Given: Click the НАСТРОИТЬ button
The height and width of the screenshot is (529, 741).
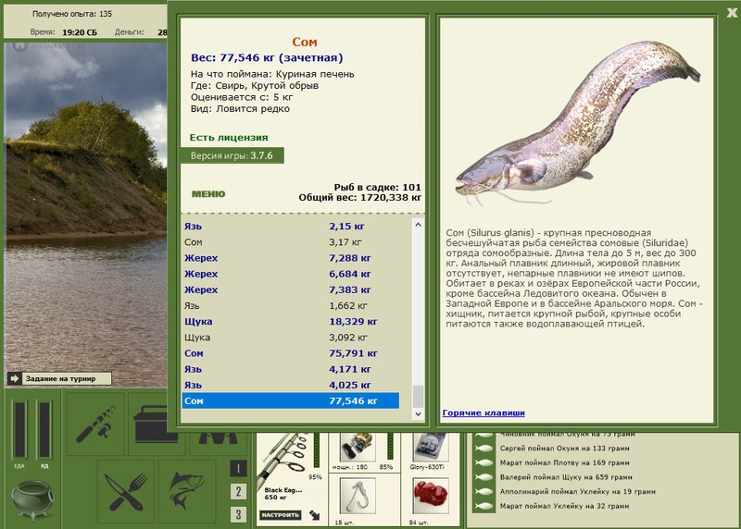Looking at the screenshot, I should click(281, 515).
